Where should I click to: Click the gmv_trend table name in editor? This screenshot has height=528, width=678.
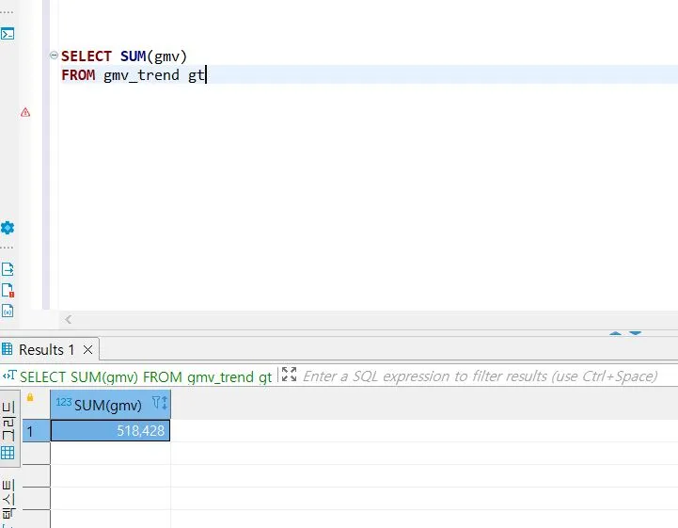tap(141, 75)
